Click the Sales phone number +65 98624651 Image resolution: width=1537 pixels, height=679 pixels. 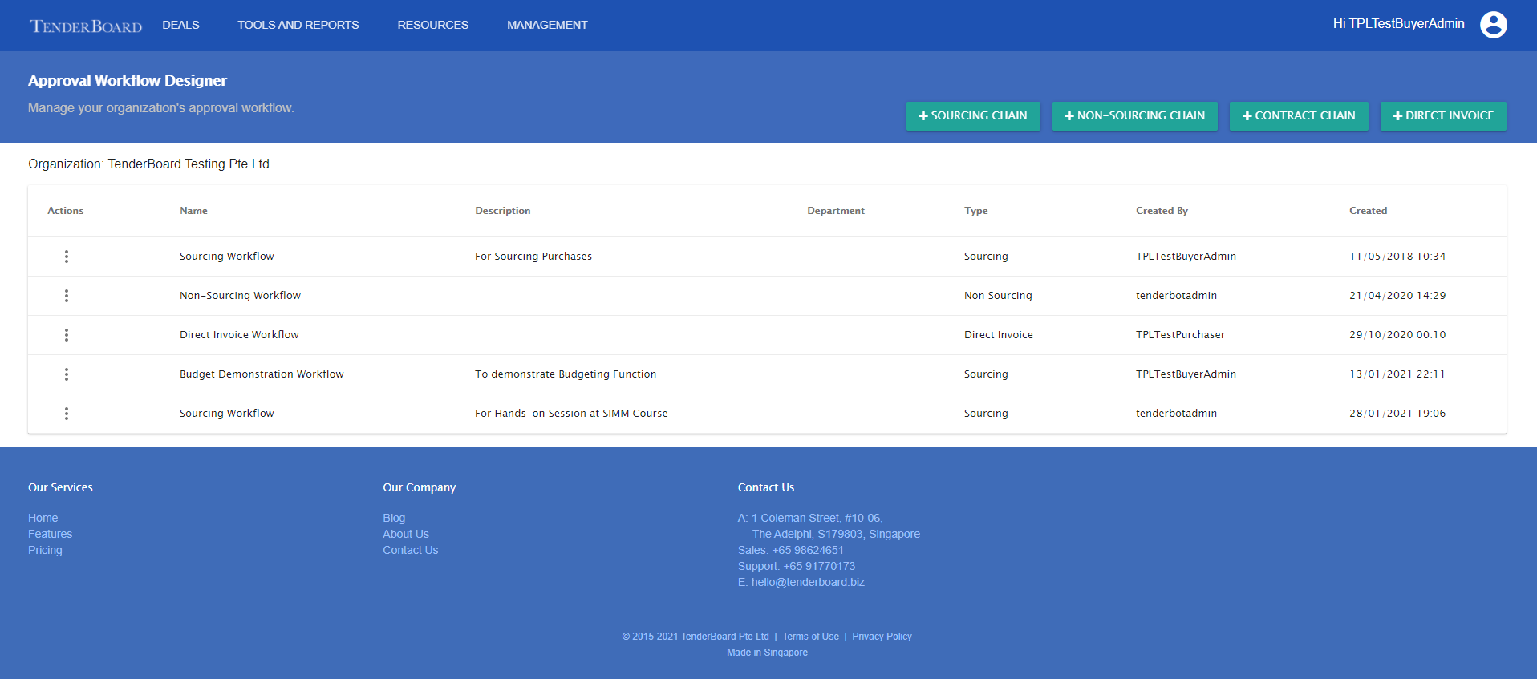click(x=808, y=550)
